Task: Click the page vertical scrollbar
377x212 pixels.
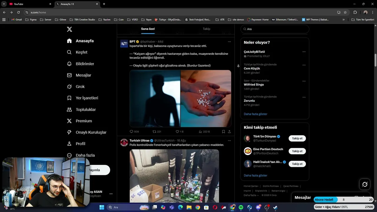Action: pos(375,60)
